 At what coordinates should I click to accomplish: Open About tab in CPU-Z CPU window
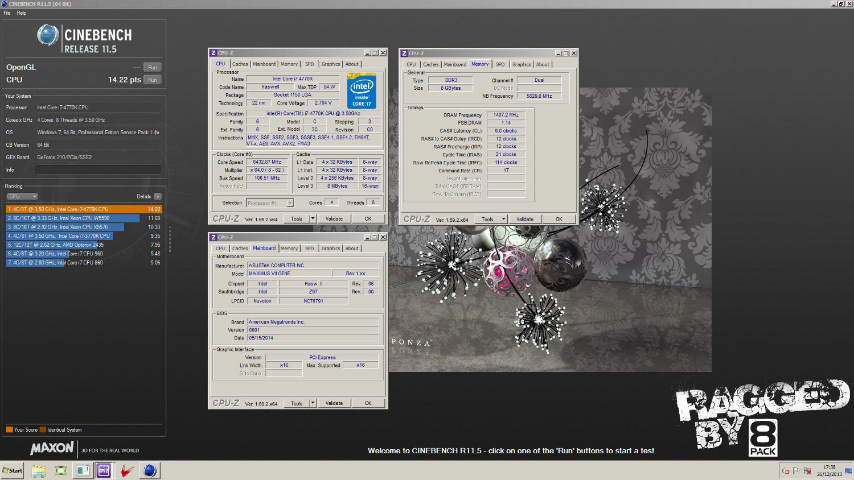(x=352, y=64)
